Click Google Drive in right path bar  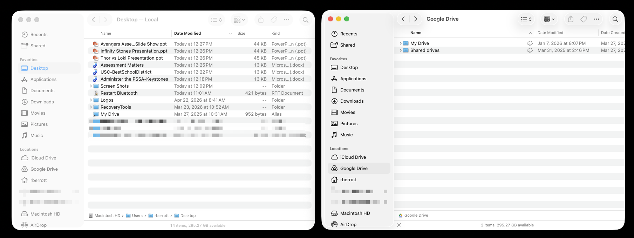tap(414, 215)
